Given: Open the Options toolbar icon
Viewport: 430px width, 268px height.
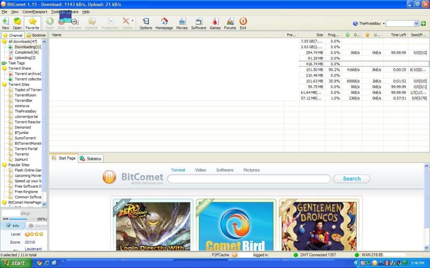Looking at the screenshot, I should coord(146,23).
